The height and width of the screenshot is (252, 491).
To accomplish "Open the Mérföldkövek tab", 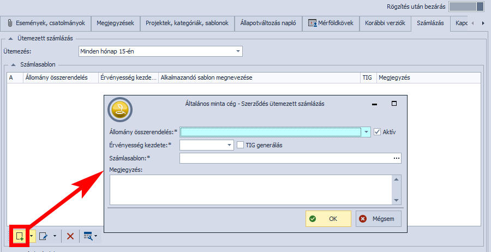I will click(x=331, y=23).
